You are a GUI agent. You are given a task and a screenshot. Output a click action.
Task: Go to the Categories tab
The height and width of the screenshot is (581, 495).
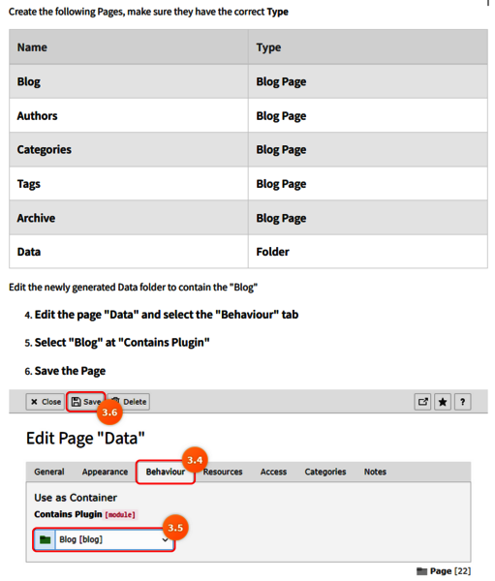325,472
